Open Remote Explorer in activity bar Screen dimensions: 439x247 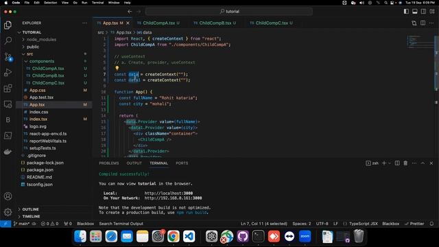pyautogui.click(x=8, y=104)
